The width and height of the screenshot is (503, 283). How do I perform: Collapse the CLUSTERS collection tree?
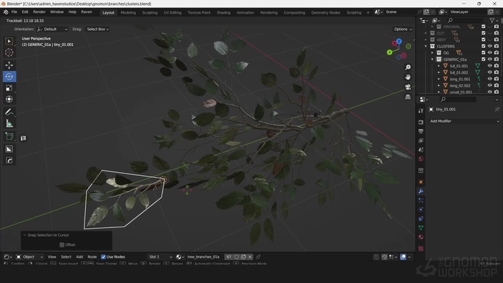426,46
